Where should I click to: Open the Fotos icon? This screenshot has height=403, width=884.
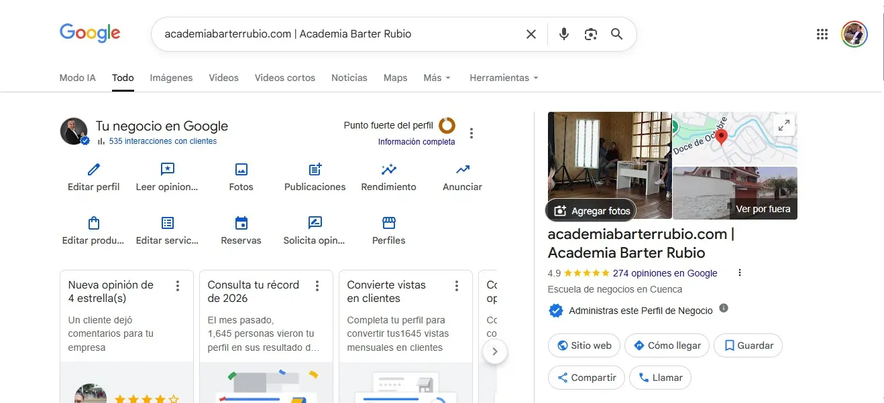(241, 169)
